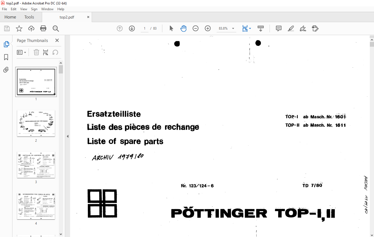374x237 pixels.
Task: Select the top2.pdf document tab
Action: tap(67, 17)
